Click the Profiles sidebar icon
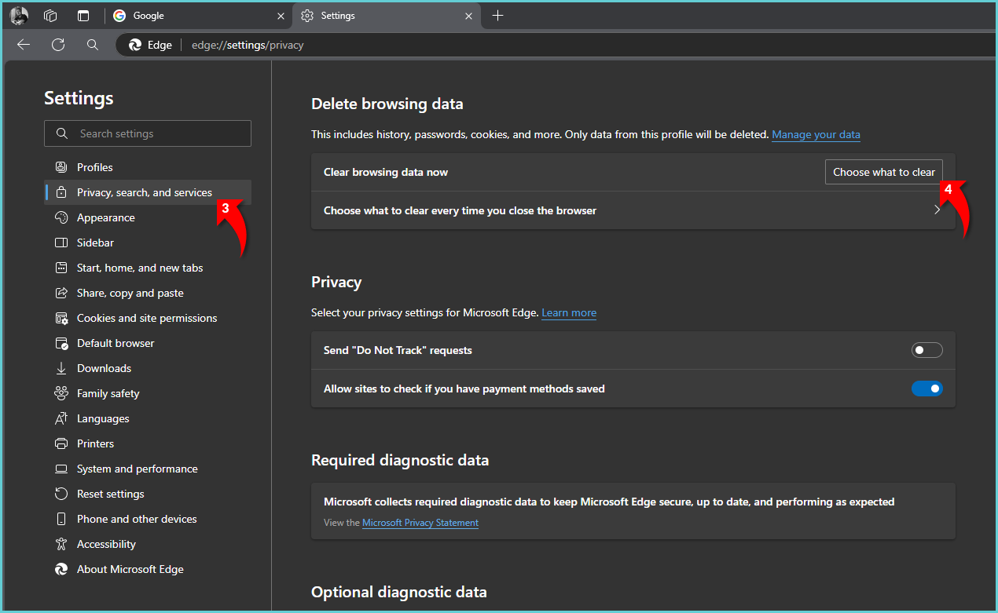The height and width of the screenshot is (613, 998). (x=61, y=167)
